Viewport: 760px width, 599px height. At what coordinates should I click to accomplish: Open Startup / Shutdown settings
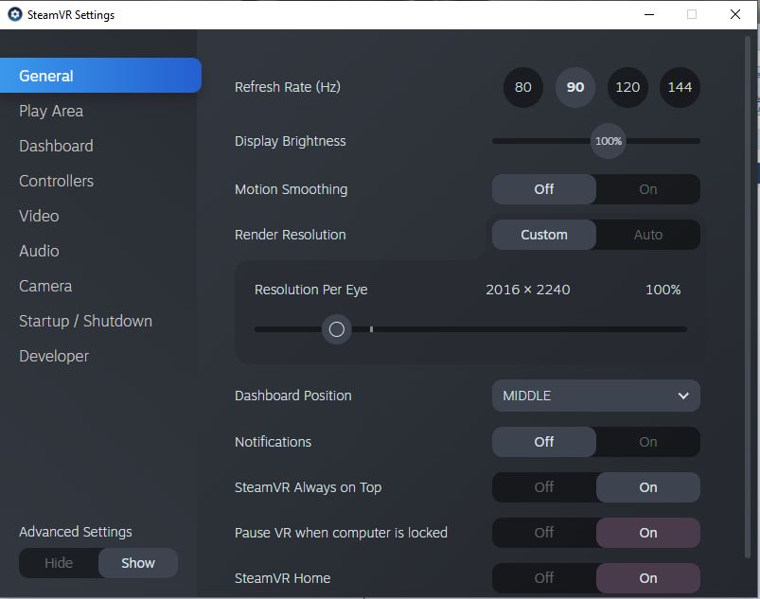tap(85, 322)
